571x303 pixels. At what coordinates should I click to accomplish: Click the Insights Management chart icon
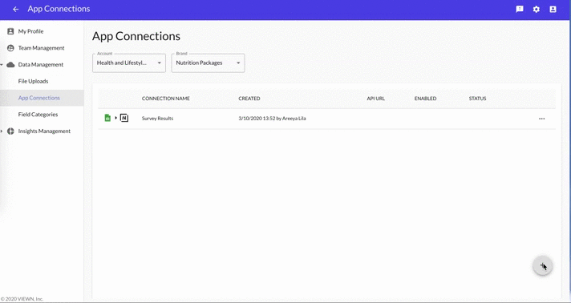pyautogui.click(x=10, y=131)
